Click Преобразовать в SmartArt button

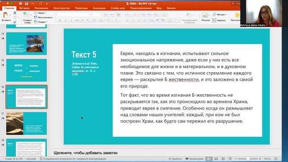click(190, 18)
